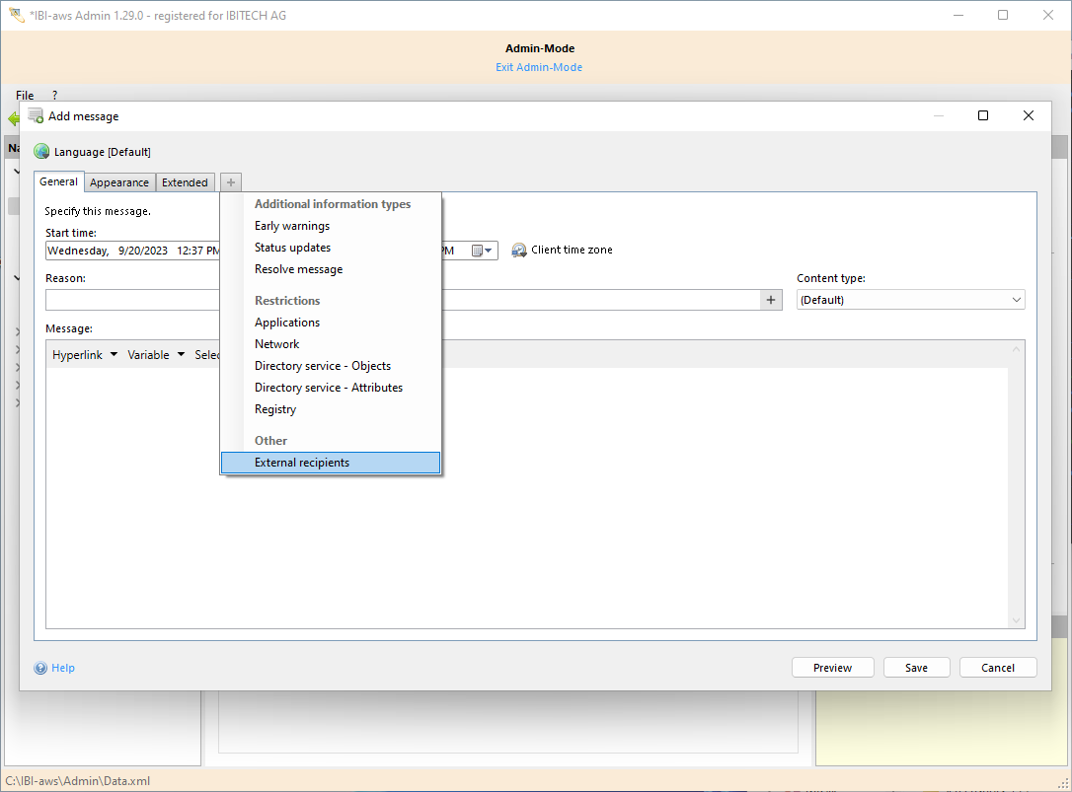The width and height of the screenshot is (1072, 792).
Task: Choose Early warnings in the popup menu
Action: pyautogui.click(x=292, y=226)
